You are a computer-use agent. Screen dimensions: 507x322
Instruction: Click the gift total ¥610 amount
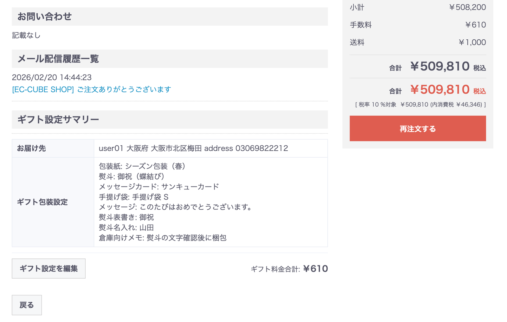(315, 269)
